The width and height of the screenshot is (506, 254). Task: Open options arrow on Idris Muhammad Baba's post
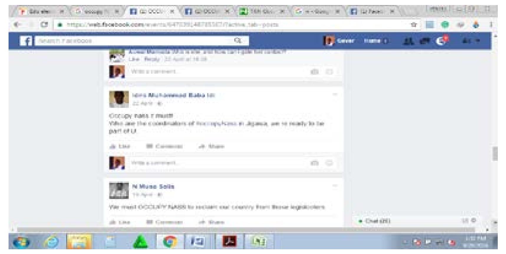pos(334,95)
